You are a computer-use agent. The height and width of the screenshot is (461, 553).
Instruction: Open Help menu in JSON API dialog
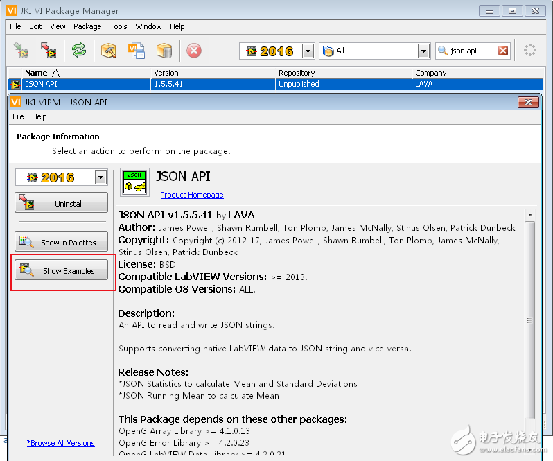coord(39,116)
